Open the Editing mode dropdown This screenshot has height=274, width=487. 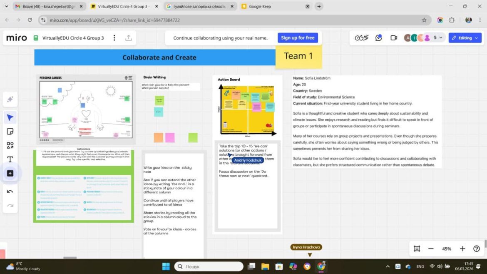[x=465, y=38]
